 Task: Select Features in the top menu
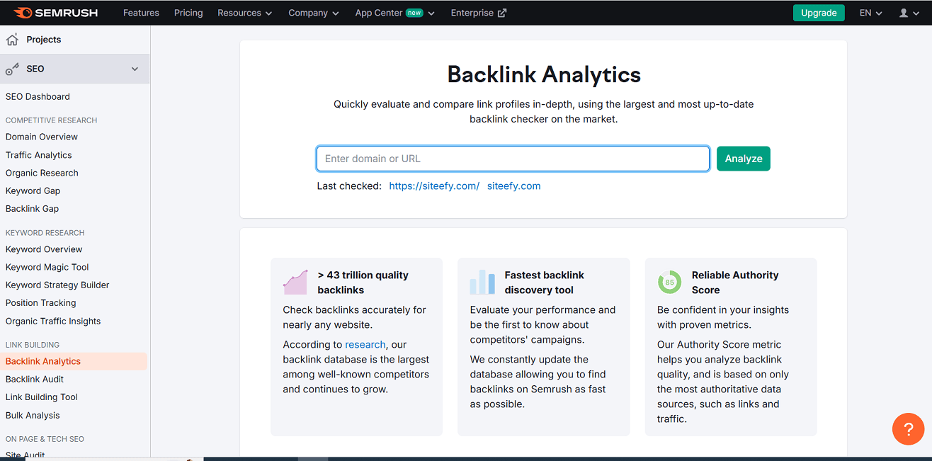pos(141,12)
